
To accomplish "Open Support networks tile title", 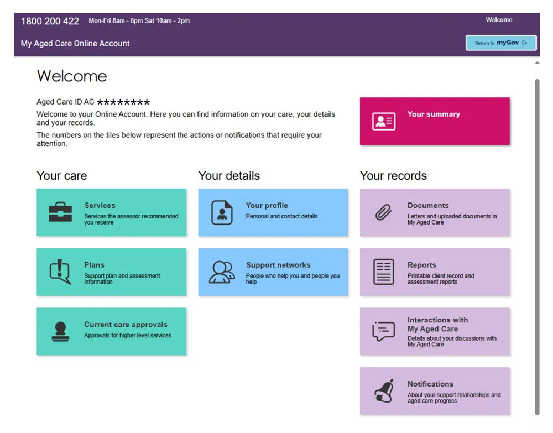I will click(x=278, y=265).
